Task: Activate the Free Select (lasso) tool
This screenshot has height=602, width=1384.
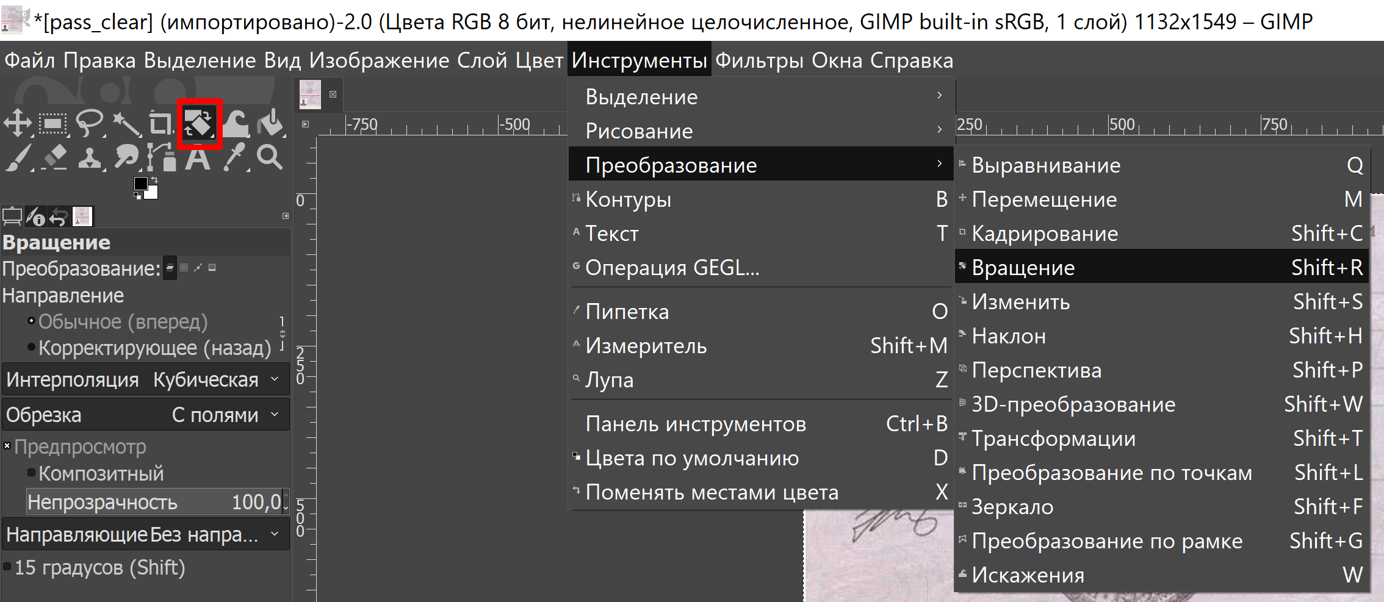Action: (88, 122)
